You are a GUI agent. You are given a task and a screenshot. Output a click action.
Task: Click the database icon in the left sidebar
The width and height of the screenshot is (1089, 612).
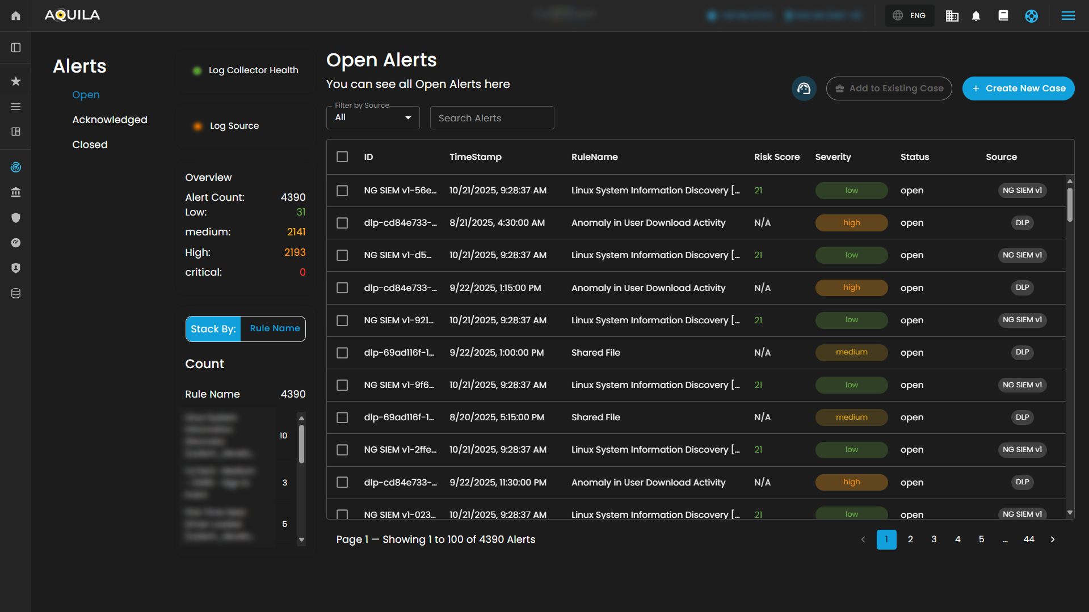coord(16,293)
